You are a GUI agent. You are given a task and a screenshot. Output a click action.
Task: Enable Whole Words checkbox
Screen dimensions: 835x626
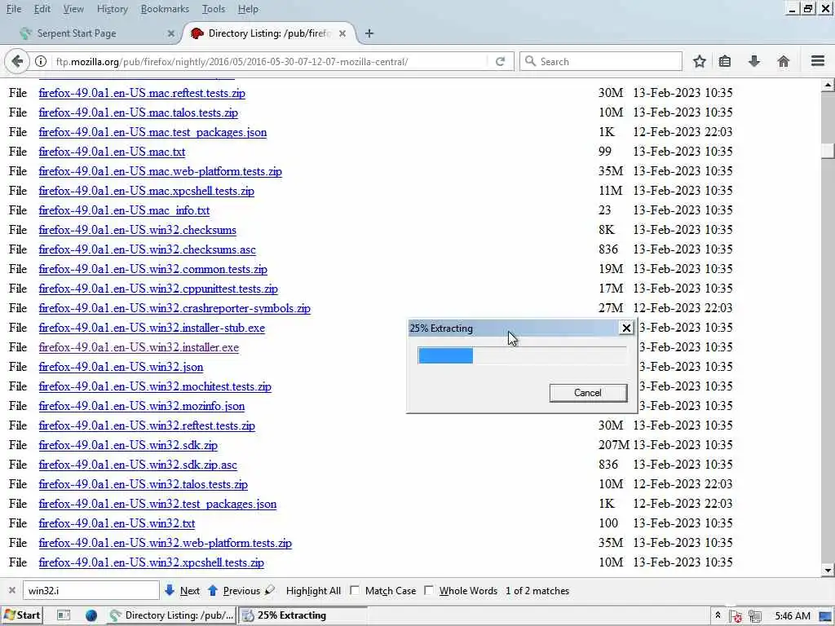(x=429, y=590)
